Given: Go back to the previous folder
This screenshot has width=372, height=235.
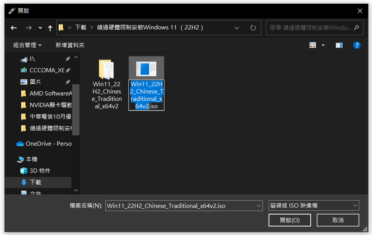Looking at the screenshot, I should pyautogui.click(x=14, y=28).
